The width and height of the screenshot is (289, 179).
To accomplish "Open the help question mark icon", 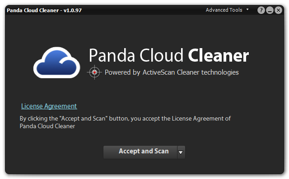I will pos(261,10).
